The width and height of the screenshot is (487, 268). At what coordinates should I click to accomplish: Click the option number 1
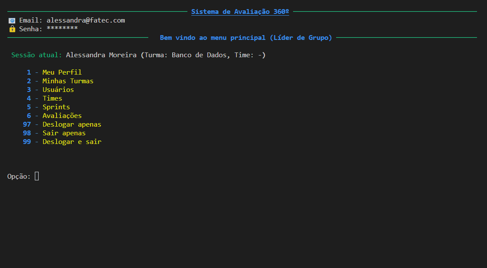click(x=29, y=72)
